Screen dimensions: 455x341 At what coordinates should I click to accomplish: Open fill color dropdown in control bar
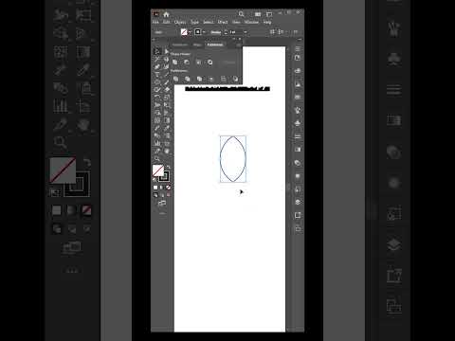[x=190, y=32]
